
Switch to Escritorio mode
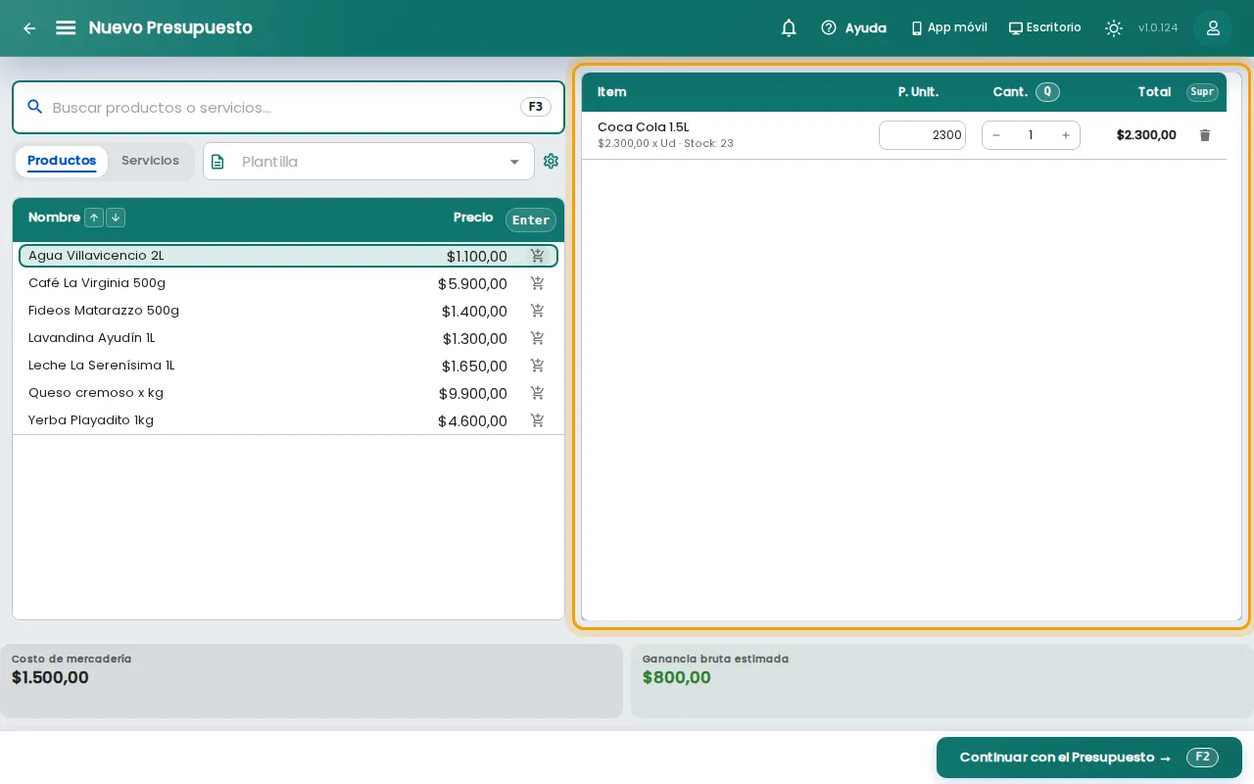[1044, 27]
